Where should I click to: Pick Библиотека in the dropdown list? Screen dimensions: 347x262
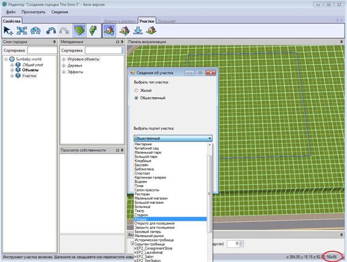tap(144, 169)
